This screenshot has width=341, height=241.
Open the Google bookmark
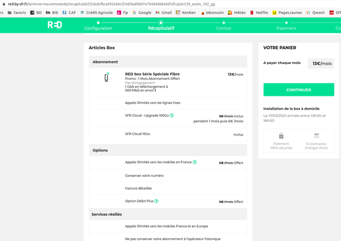pyautogui.click(x=142, y=12)
